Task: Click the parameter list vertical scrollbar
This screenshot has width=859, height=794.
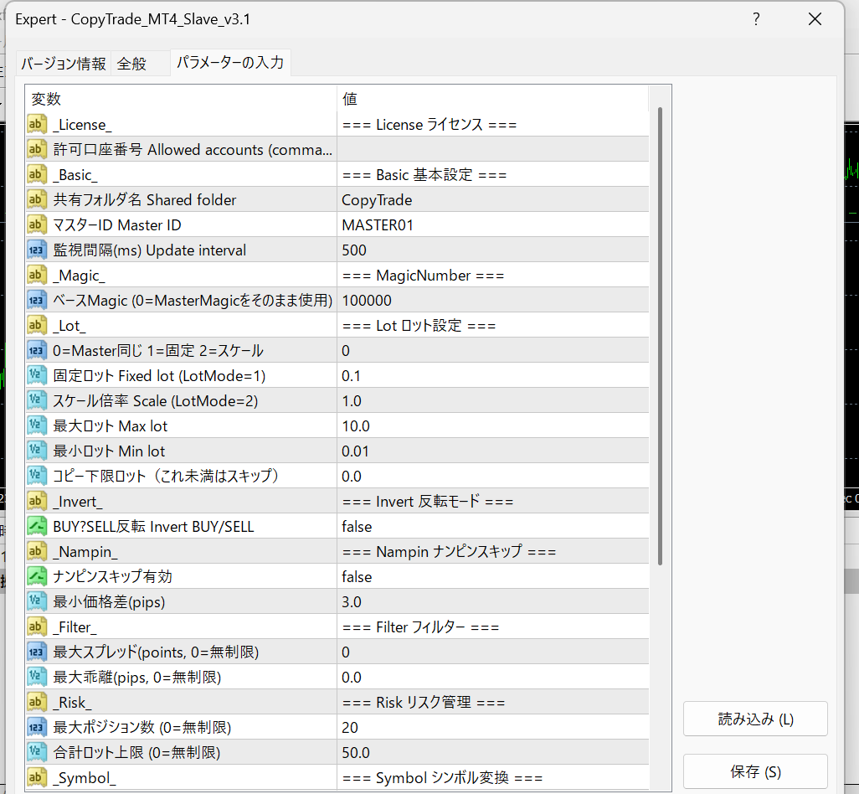Action: [660, 335]
